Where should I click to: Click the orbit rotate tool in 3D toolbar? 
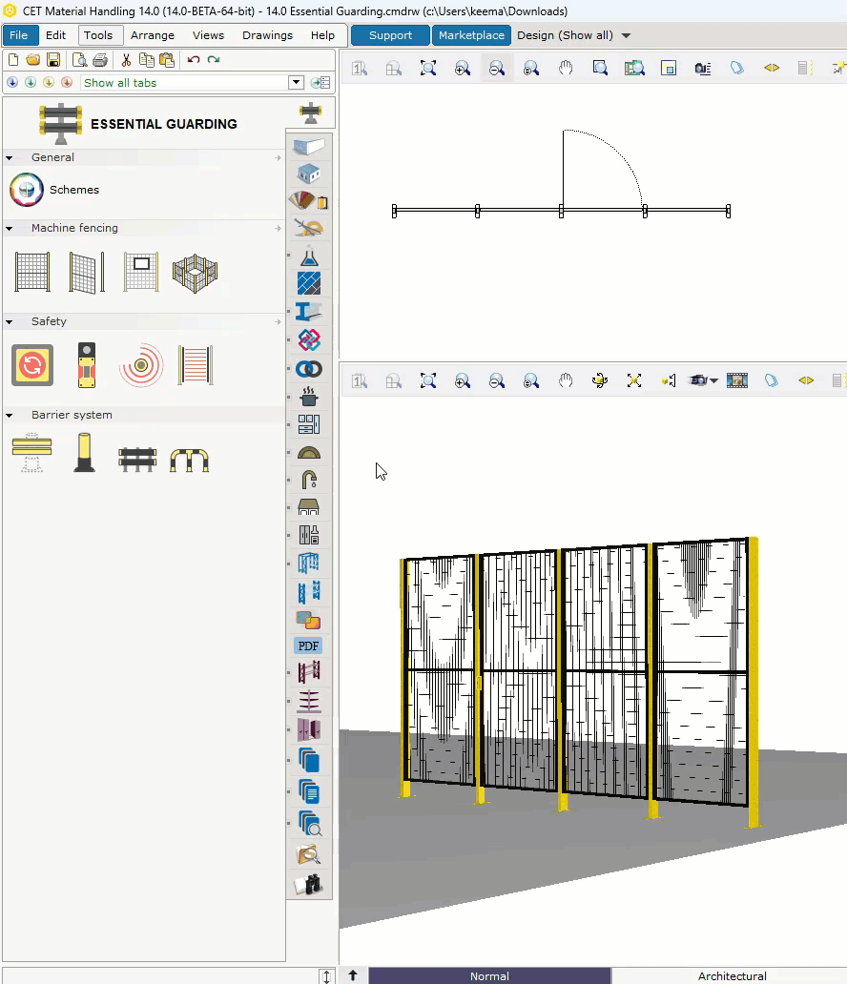pyautogui.click(x=600, y=380)
